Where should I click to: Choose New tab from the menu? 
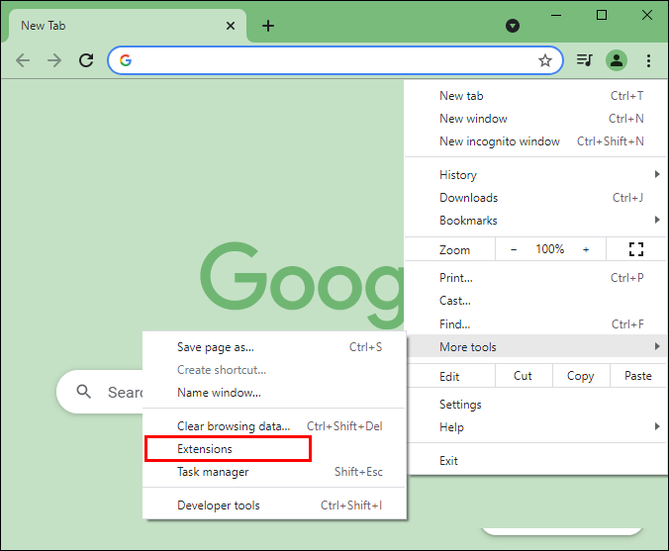pos(535,96)
